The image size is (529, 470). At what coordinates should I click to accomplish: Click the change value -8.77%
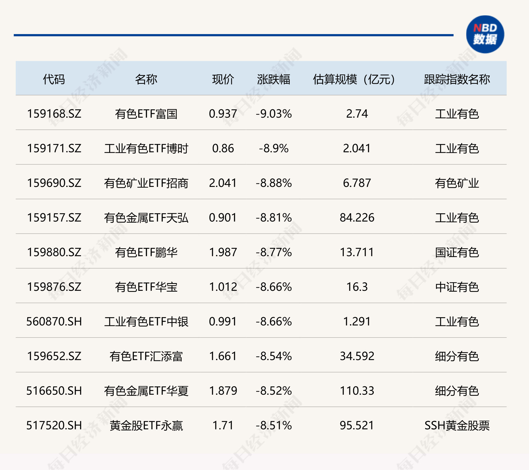(274, 252)
